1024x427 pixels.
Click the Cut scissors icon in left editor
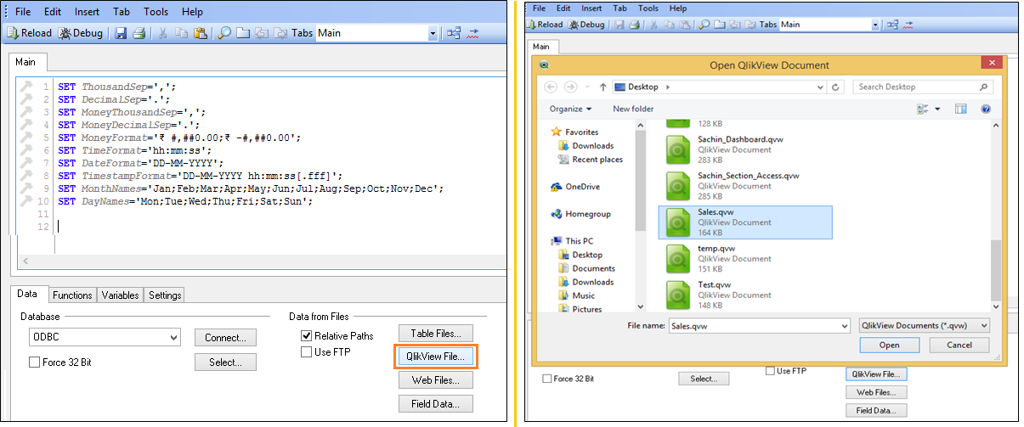coord(161,33)
